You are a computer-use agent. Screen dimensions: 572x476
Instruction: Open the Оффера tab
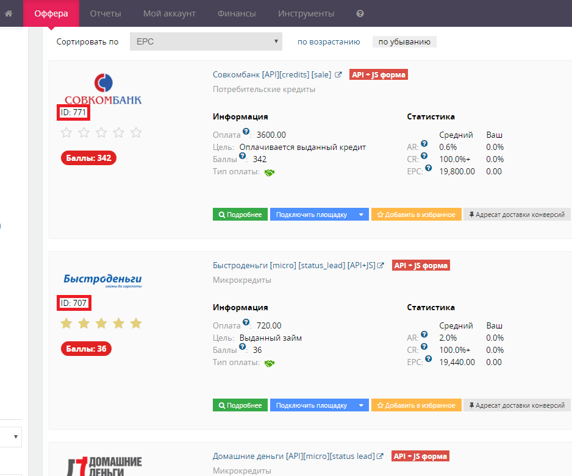[x=51, y=13]
